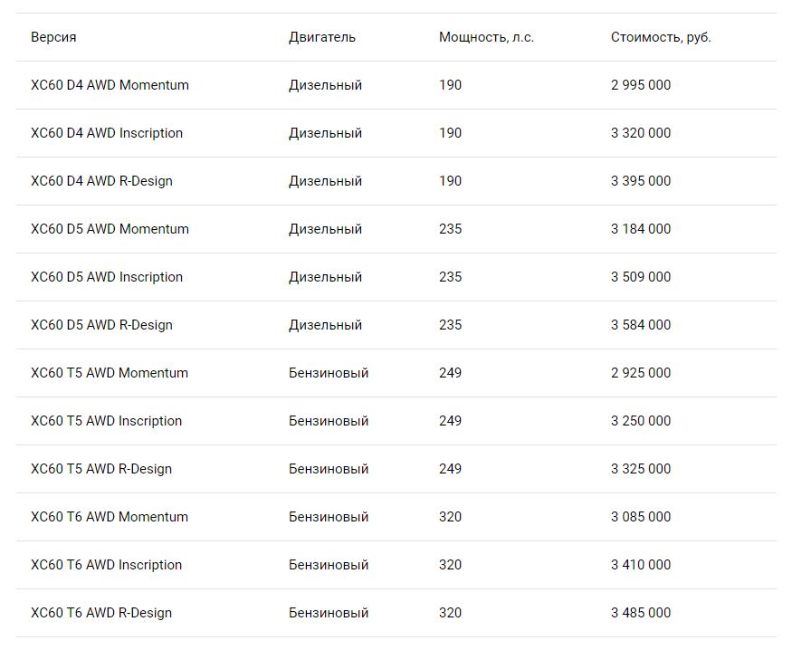This screenshot has width=792, height=650.
Task: Click XC60 T5 AWD R-Design version cell
Action: coord(101,469)
